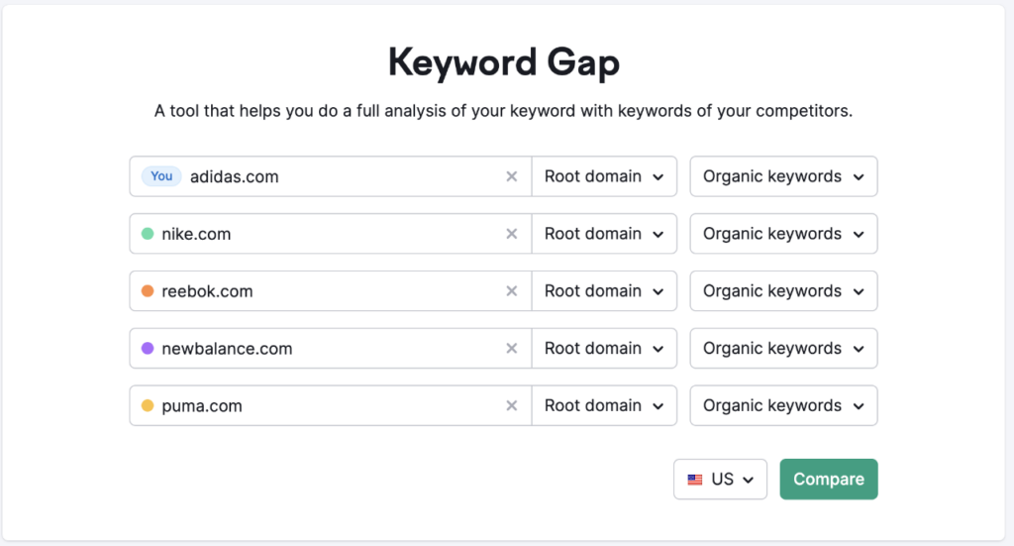Image resolution: width=1014 pixels, height=546 pixels.
Task: Open Organic keywords dropdown for adidas.com
Action: tap(784, 176)
